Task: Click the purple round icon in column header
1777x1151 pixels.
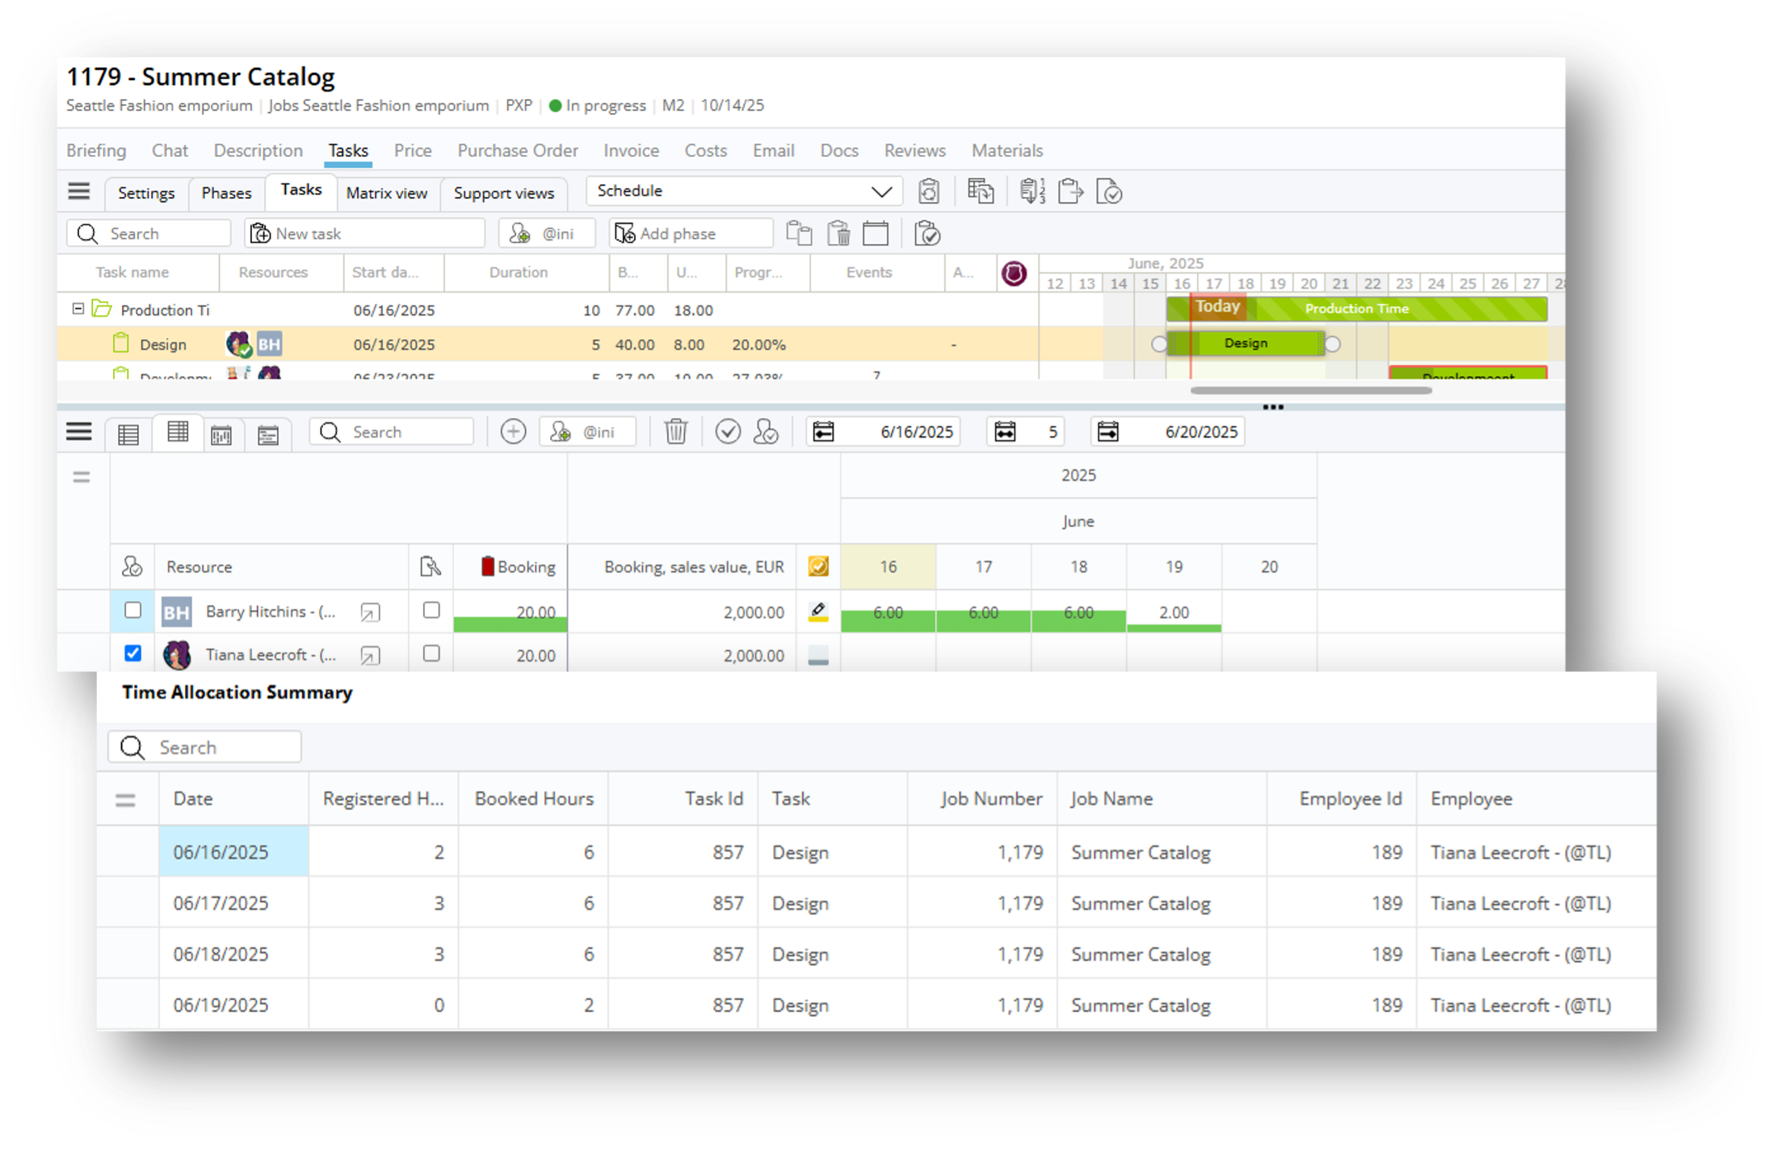Action: (x=1014, y=273)
